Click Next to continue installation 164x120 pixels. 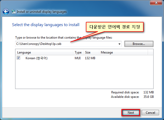click(131, 113)
